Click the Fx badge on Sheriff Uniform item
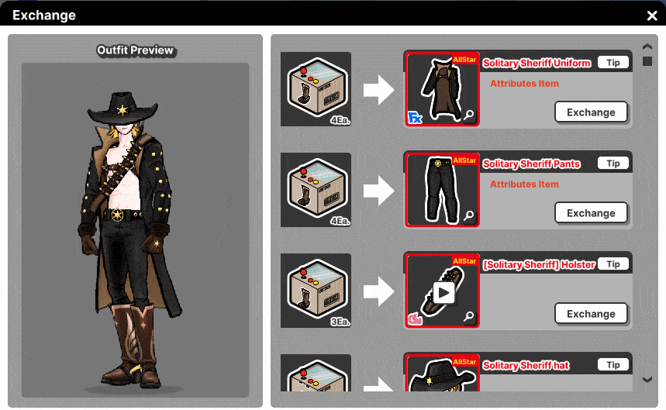 pos(415,118)
